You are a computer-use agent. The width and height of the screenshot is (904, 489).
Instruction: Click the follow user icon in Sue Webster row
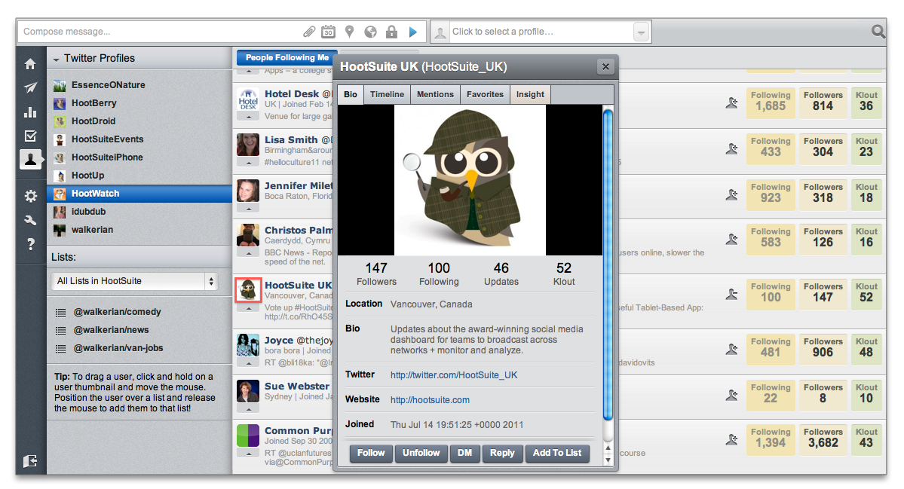coord(731,395)
